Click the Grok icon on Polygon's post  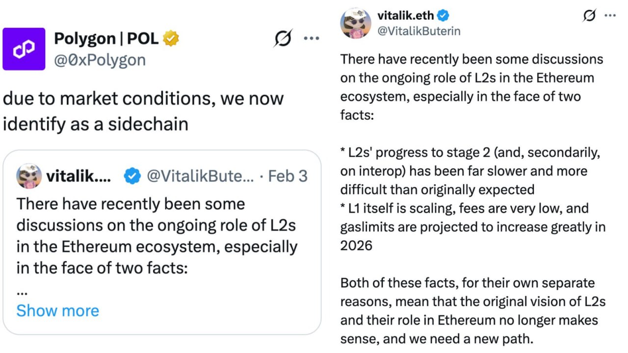[283, 38]
